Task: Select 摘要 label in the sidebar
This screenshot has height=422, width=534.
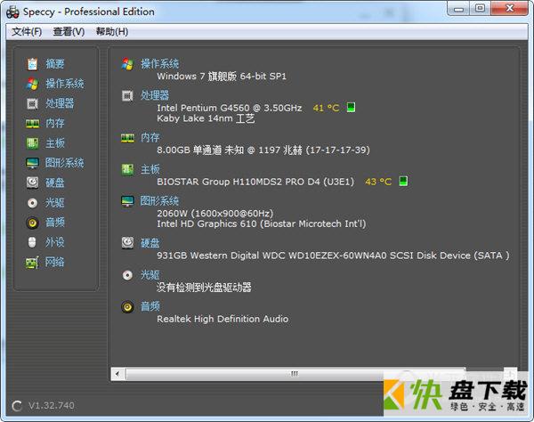Action: click(55, 64)
